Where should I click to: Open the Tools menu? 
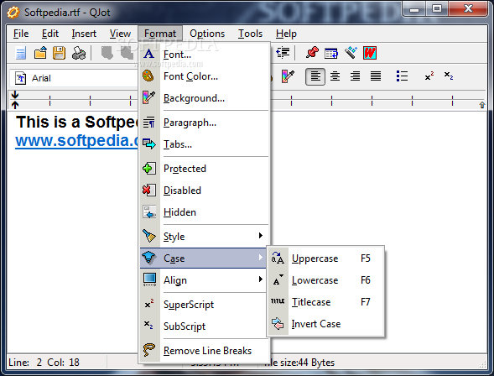click(250, 34)
